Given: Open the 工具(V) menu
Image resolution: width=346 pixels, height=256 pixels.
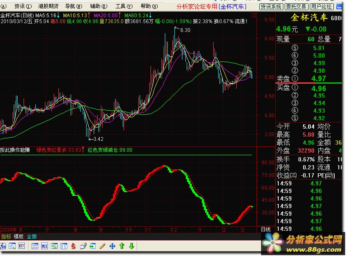Looking at the screenshot, I should 124,6.
